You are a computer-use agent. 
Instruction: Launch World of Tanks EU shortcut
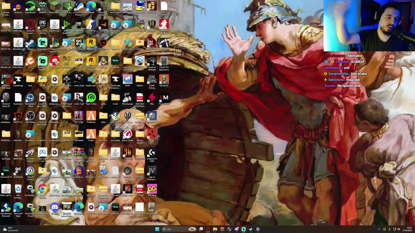(6, 100)
